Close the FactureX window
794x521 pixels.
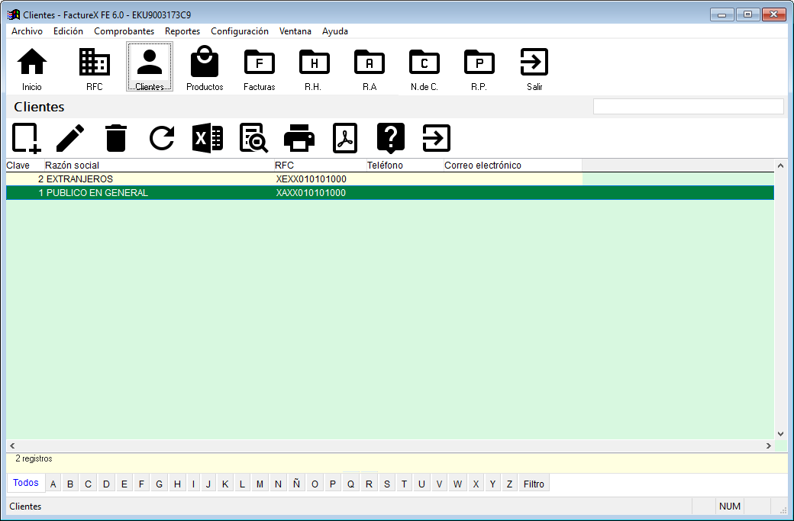click(773, 14)
